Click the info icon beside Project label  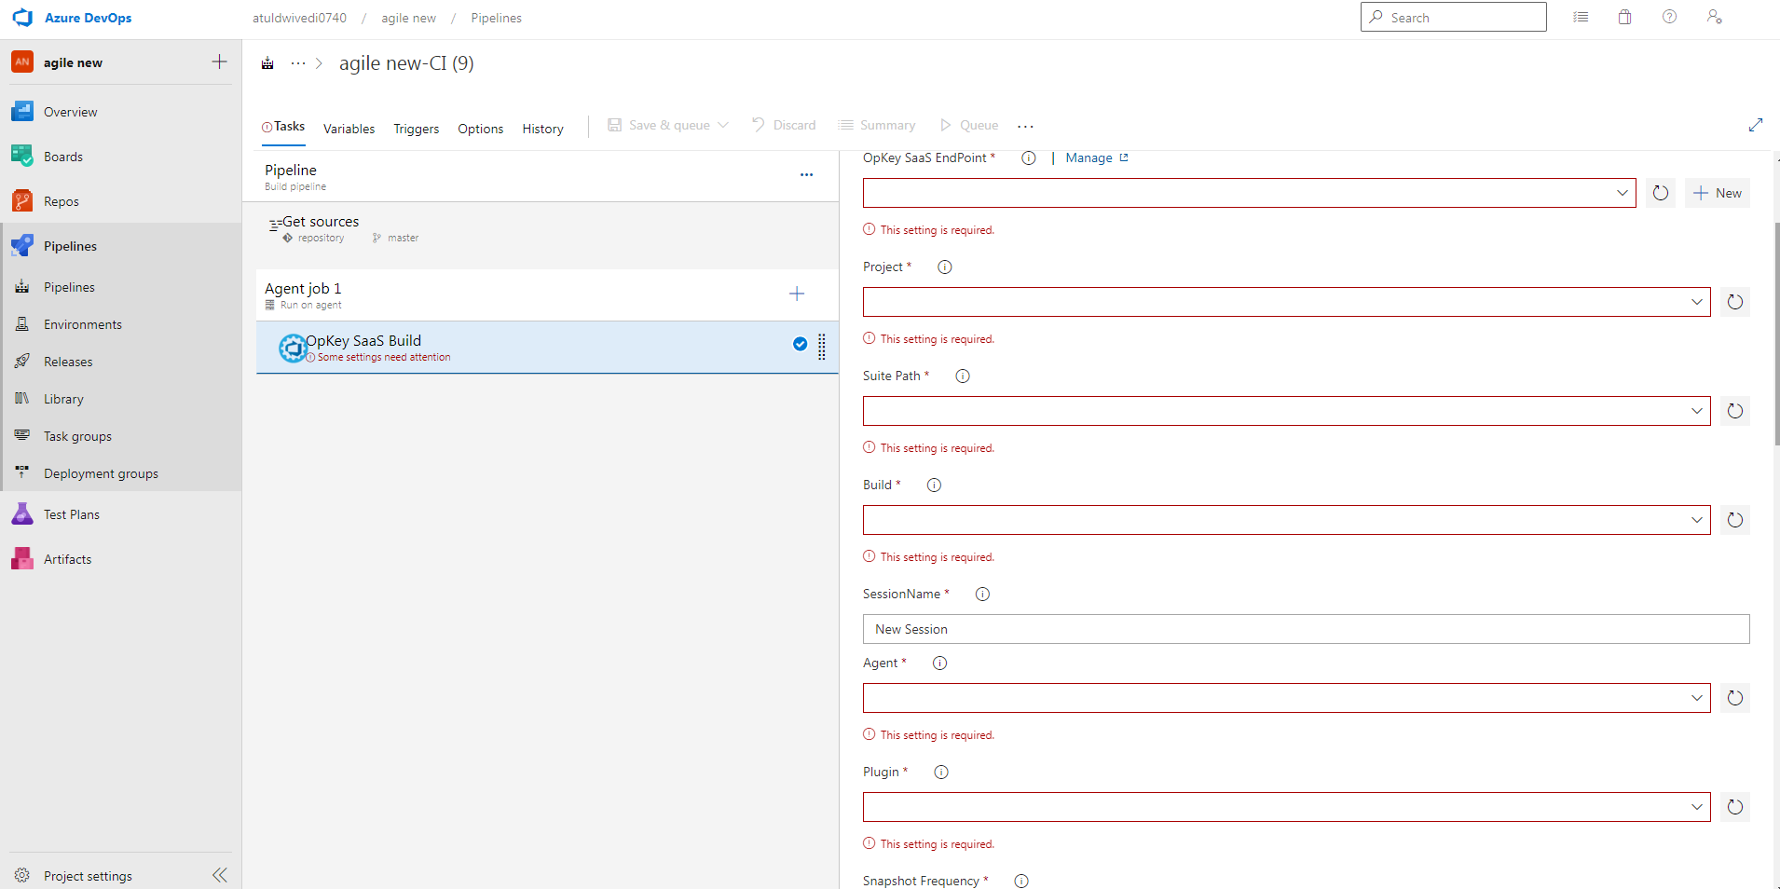pos(944,267)
